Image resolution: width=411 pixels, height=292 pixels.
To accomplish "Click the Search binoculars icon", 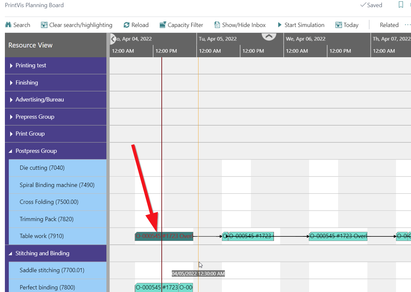I will click(8, 25).
